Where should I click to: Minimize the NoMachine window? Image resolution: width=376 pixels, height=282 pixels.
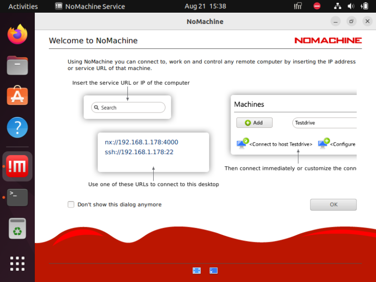[335, 22]
